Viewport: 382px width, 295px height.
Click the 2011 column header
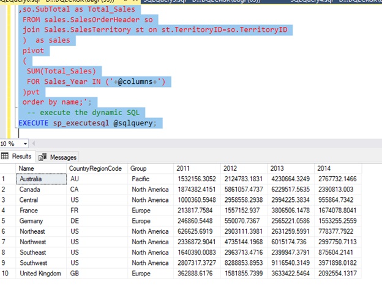tap(197, 168)
